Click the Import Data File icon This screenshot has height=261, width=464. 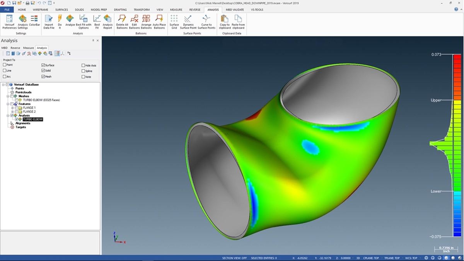click(x=49, y=19)
